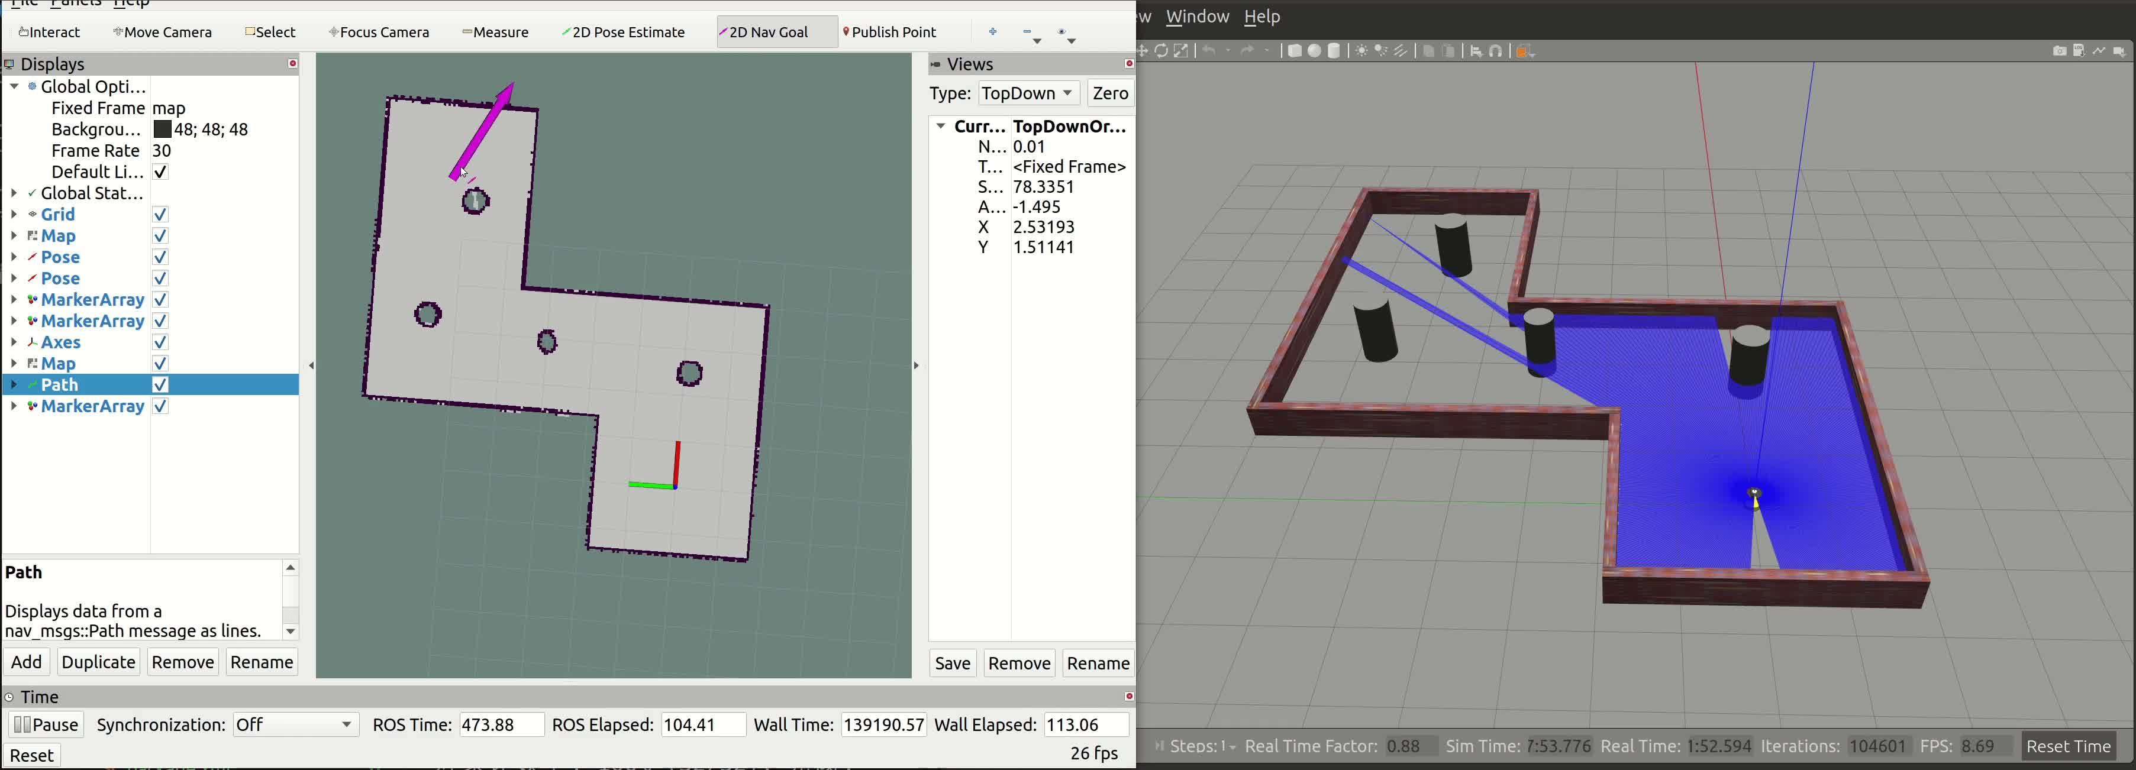Viewport: 2136px width, 770px height.
Task: Insert a sphere shape in Gazebo
Action: click(x=1314, y=51)
